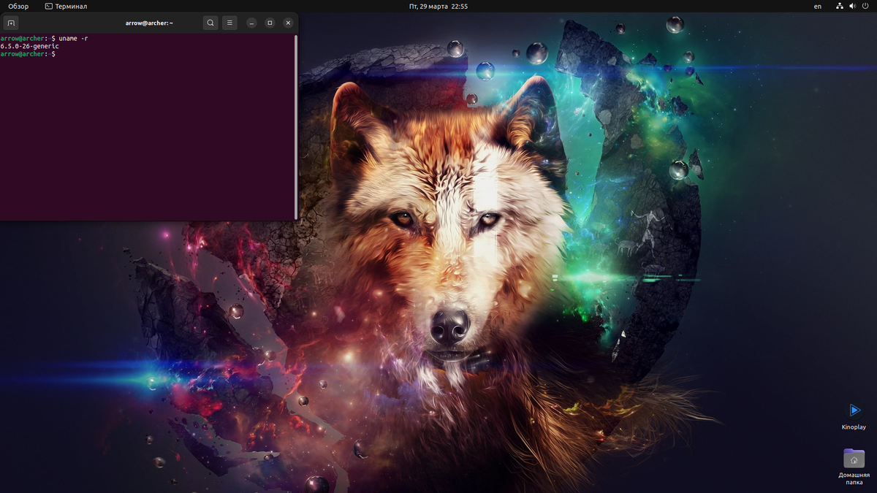Screen dimensions: 877x493
Task: Open the Обзор activities overview
Action: click(x=18, y=6)
